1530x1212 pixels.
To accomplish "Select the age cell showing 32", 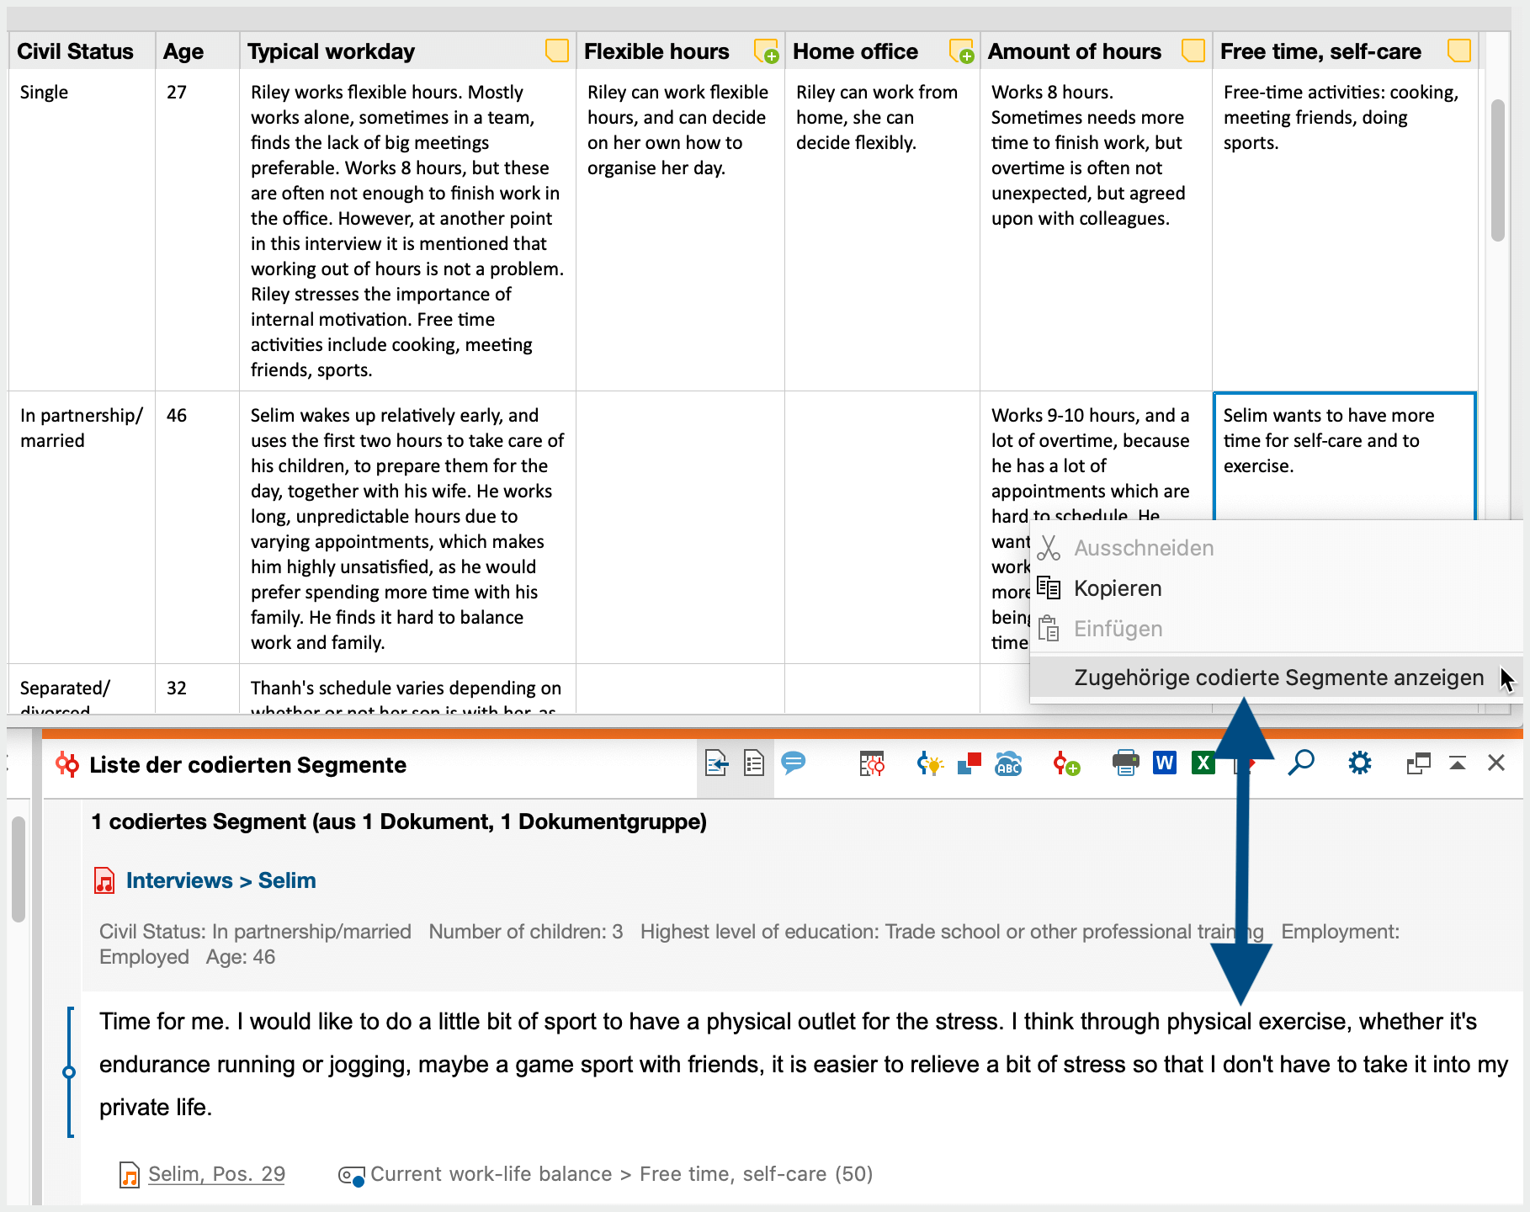I will [197, 688].
